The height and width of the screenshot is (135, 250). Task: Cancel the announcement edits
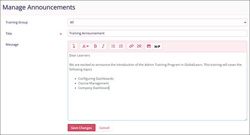tap(104, 128)
